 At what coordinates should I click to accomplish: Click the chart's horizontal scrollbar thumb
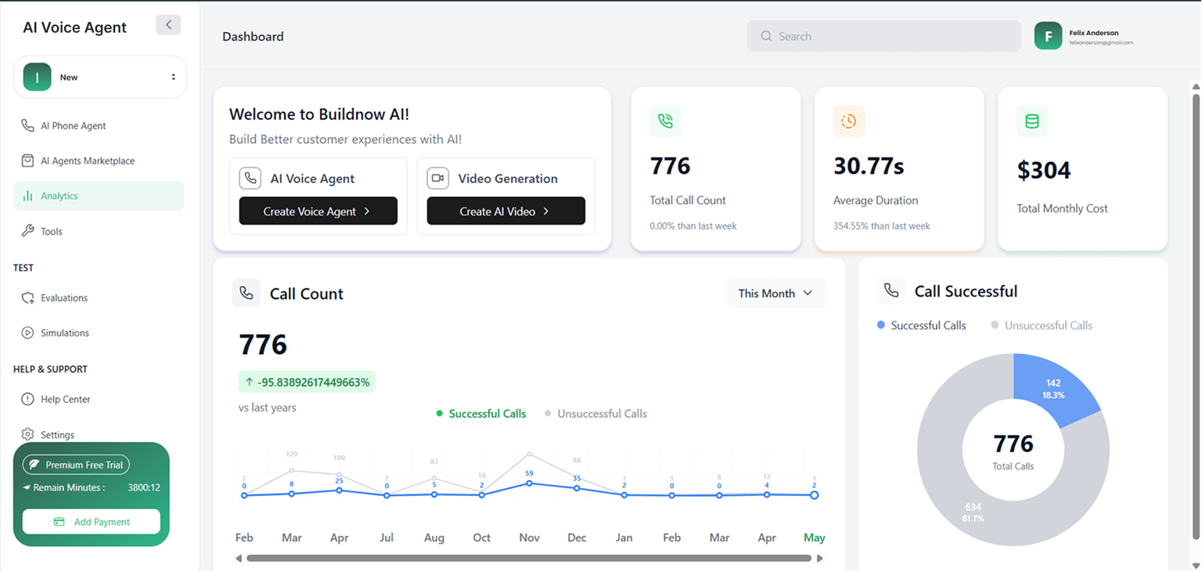pyautogui.click(x=529, y=558)
